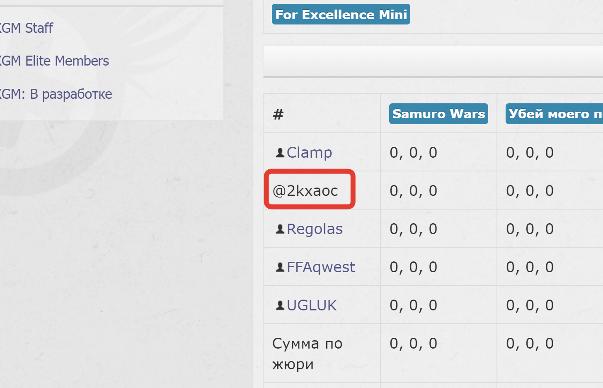Viewport: 603px width, 388px height.
Task: Click the user icon beside Regolas
Action: [280, 229]
